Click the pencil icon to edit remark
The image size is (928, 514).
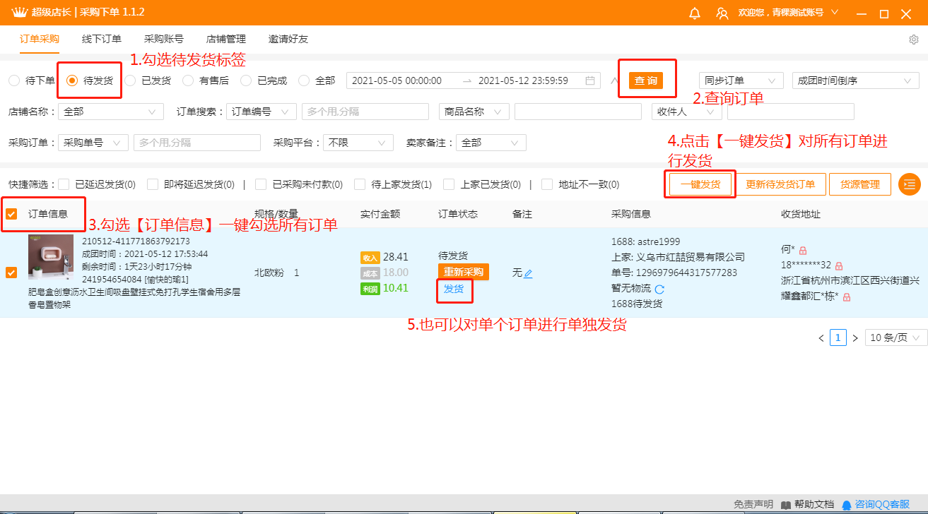click(x=528, y=273)
